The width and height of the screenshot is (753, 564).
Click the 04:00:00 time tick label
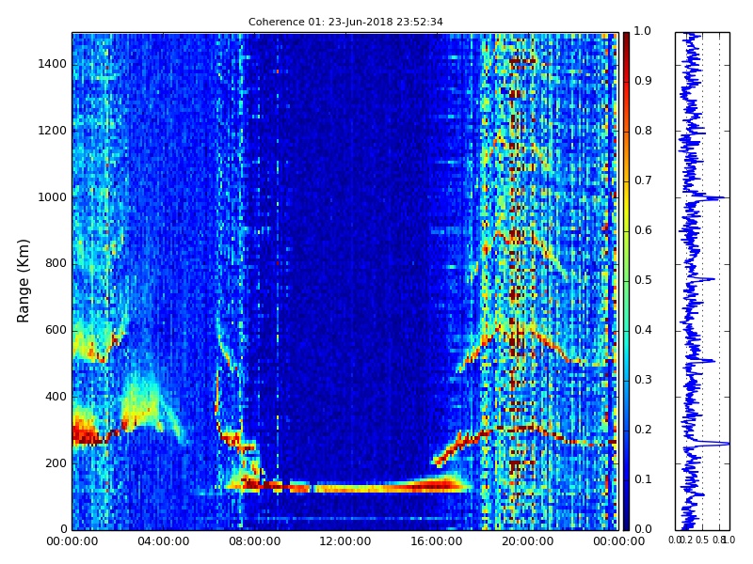163,542
